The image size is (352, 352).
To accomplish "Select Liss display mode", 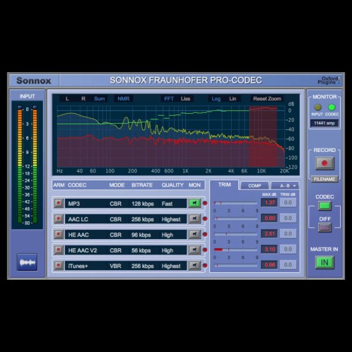I will tap(185, 99).
